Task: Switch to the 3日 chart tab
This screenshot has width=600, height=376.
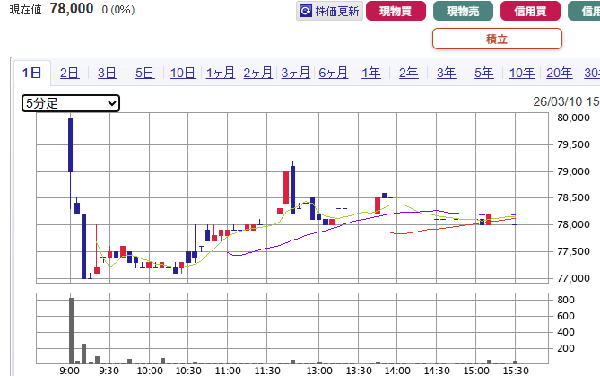Action: [107, 74]
